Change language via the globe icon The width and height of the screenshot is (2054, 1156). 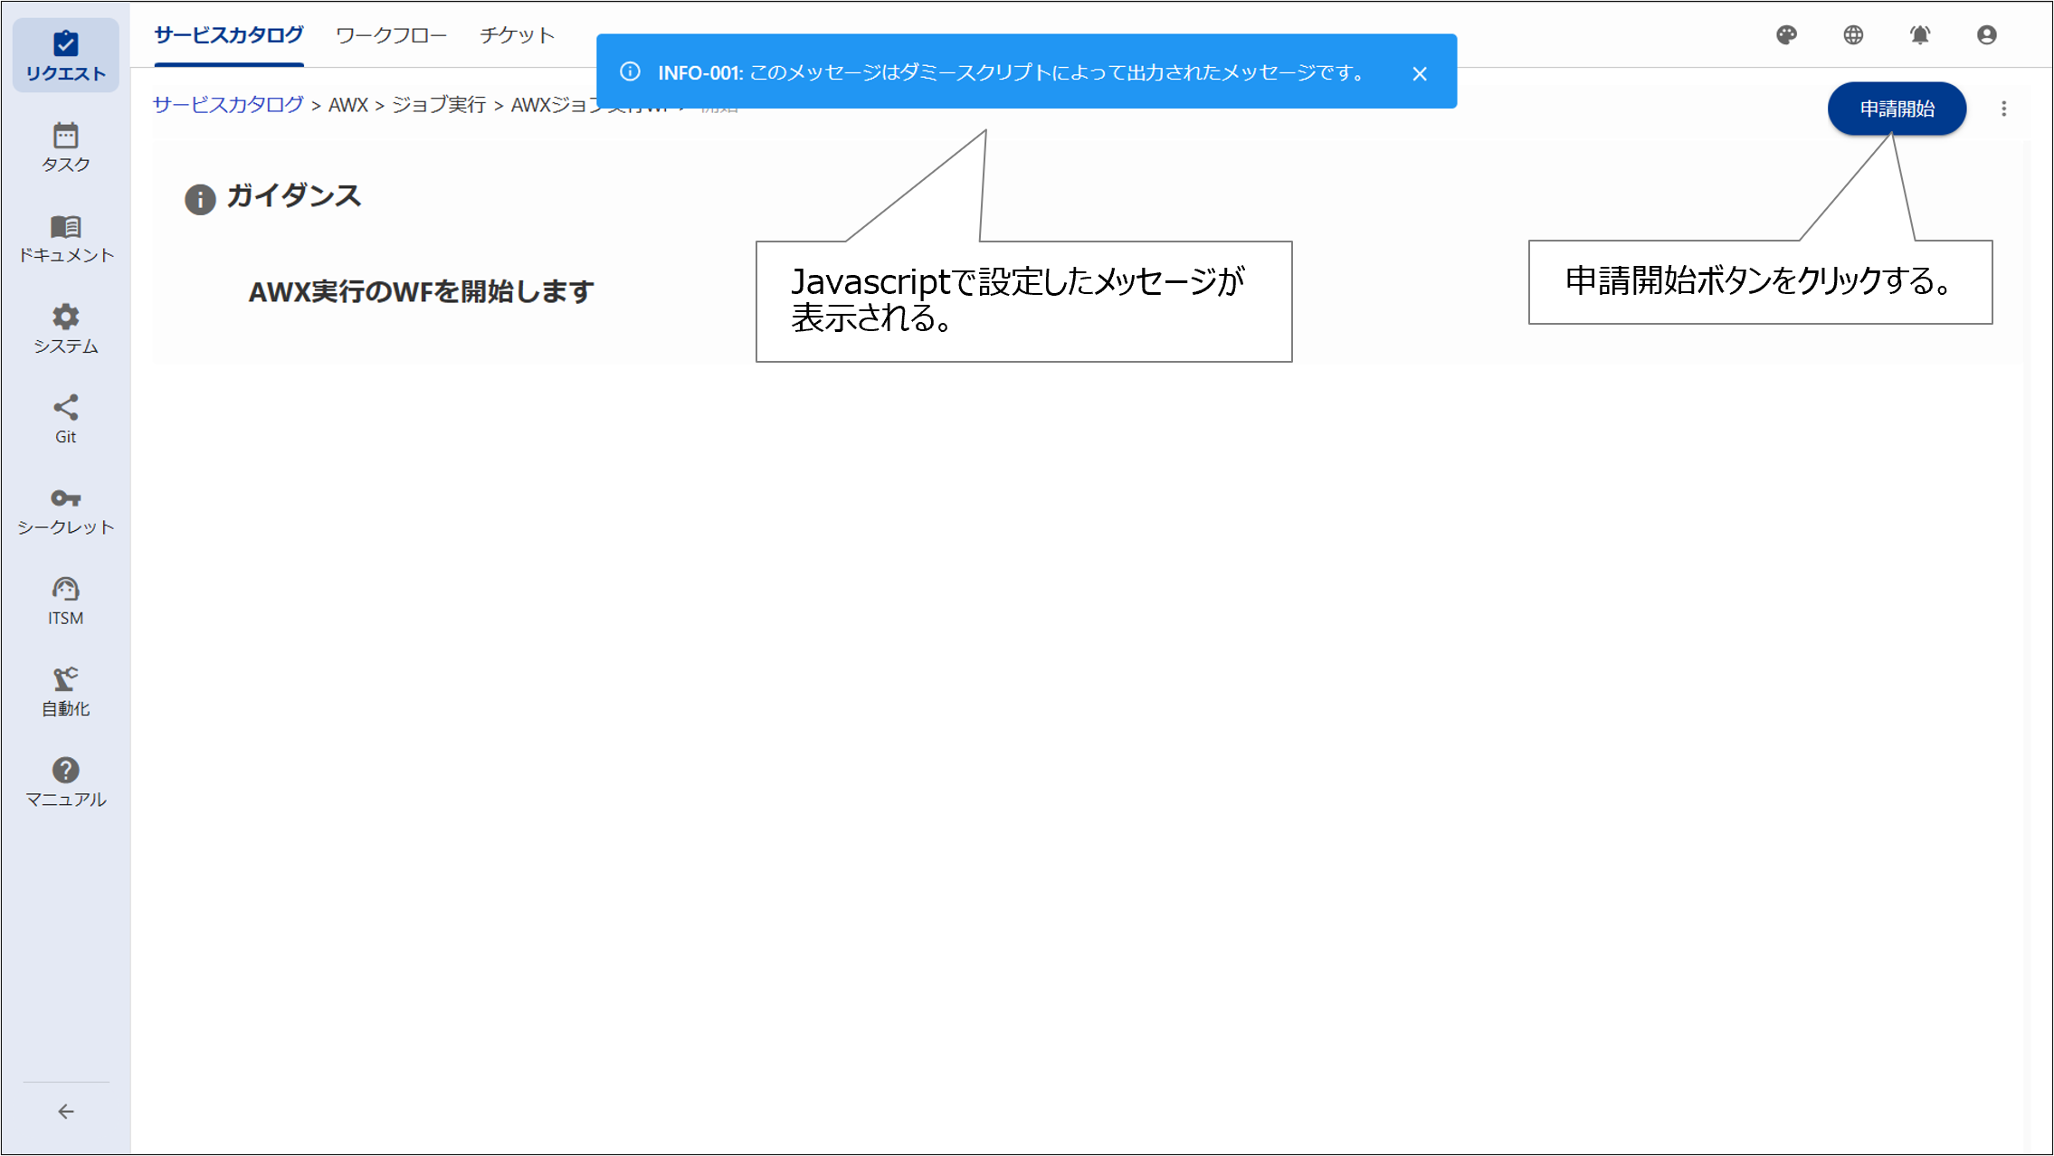1853,35
